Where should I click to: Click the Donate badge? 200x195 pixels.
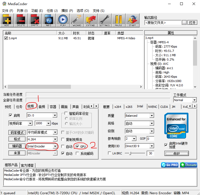point(188,165)
